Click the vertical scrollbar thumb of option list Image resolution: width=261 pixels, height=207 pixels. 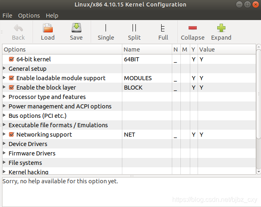(259, 94)
